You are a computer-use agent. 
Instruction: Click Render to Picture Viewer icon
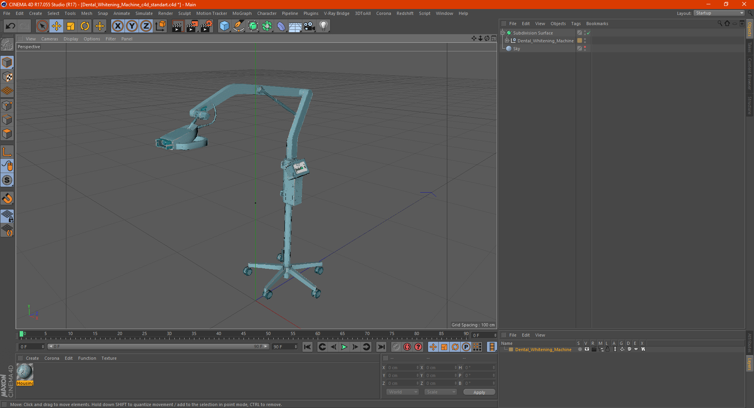(x=192, y=26)
